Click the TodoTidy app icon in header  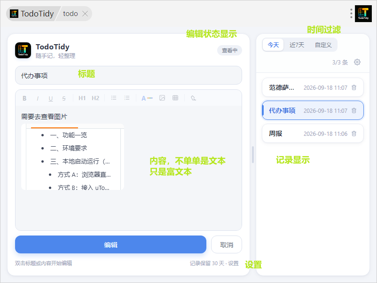(23, 50)
